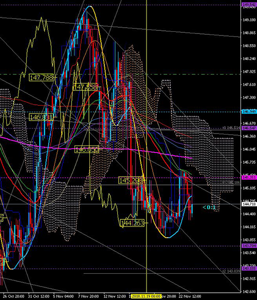Click the 144.263 boxed price label
Image resolution: width=257 pixels, height=300 pixels.
click(132, 223)
